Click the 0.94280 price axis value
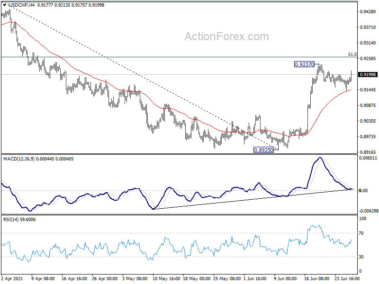This screenshot has width=379, height=284. tap(368, 11)
